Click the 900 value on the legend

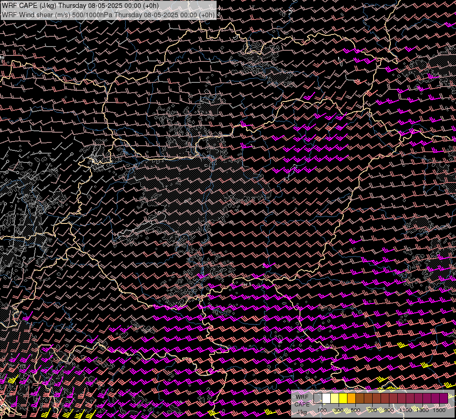pos(389,410)
